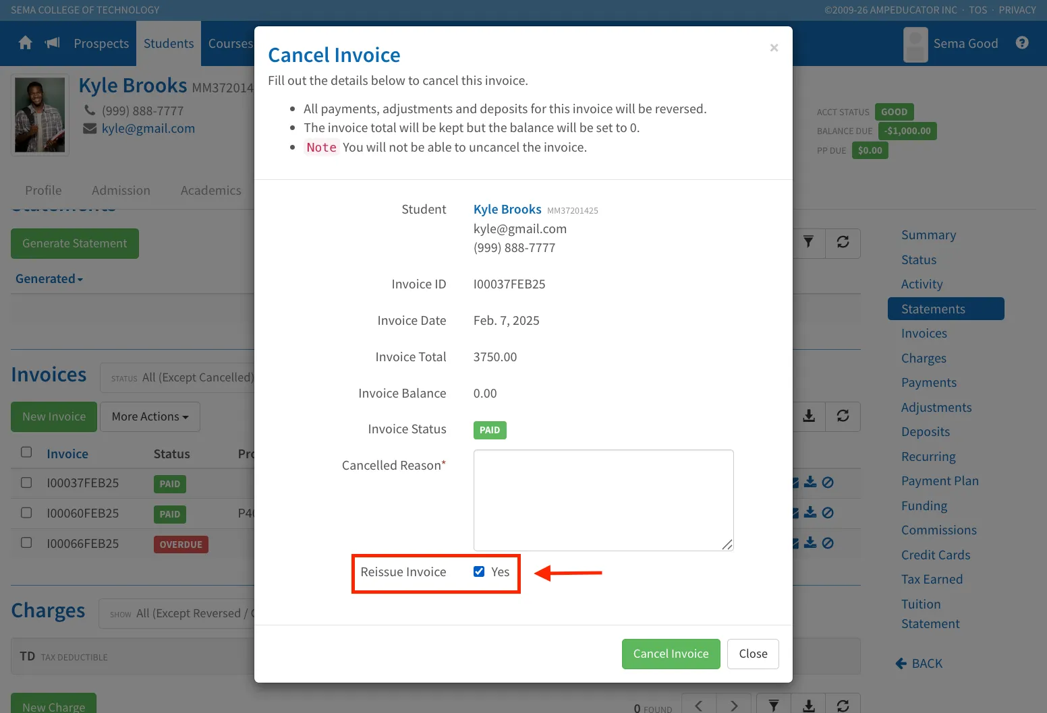Check the box for invoice I00066FEB25
Screen dimensions: 1047x713
click(26, 542)
